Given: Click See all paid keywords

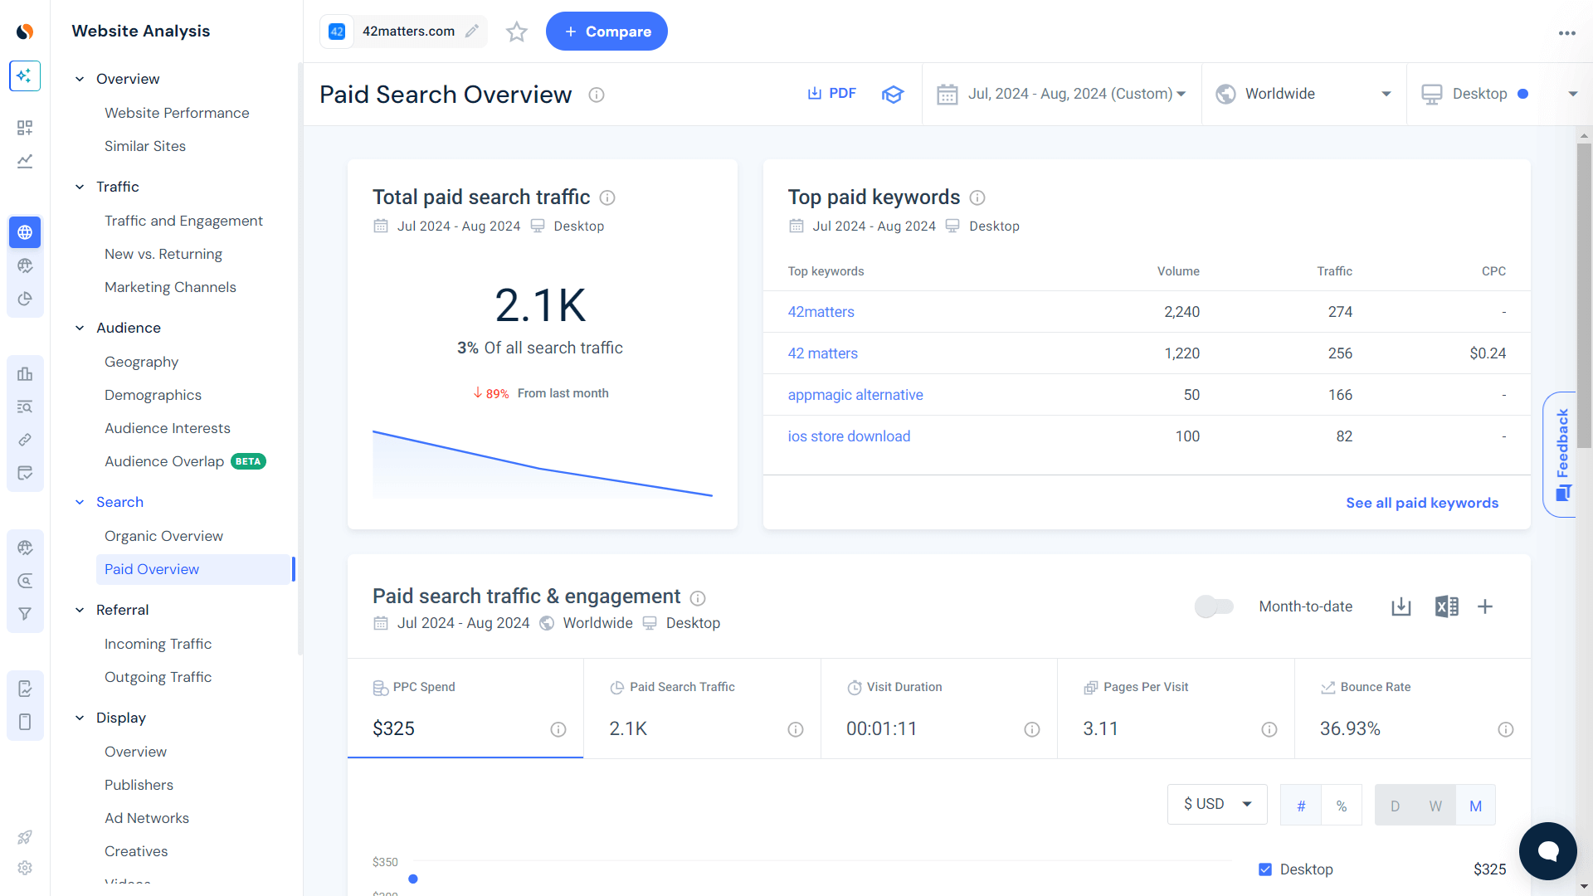Looking at the screenshot, I should pyautogui.click(x=1422, y=503).
